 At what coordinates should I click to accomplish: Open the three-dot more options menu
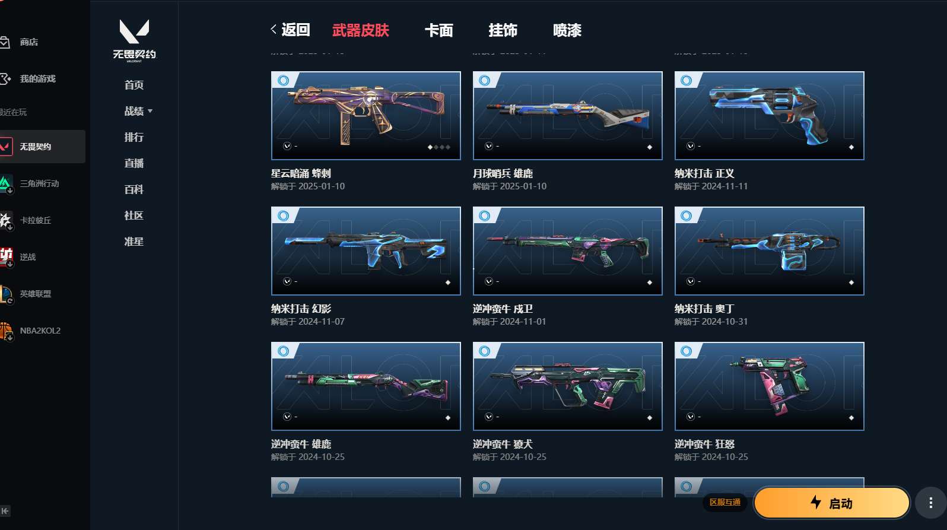pos(930,503)
